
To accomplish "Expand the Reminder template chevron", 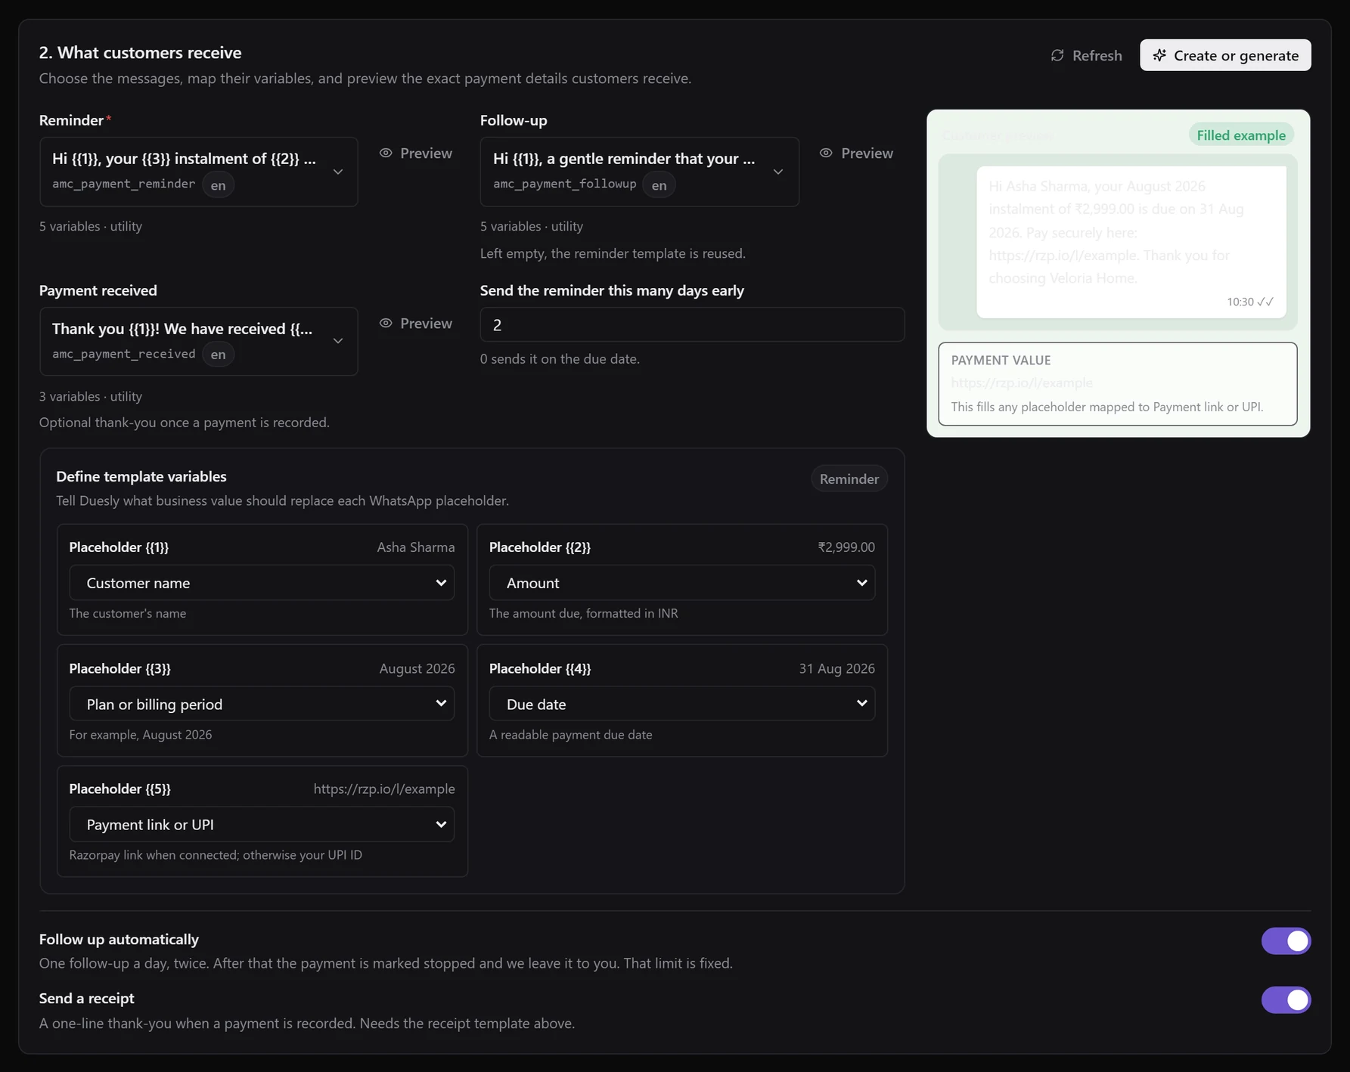I will pyautogui.click(x=338, y=172).
